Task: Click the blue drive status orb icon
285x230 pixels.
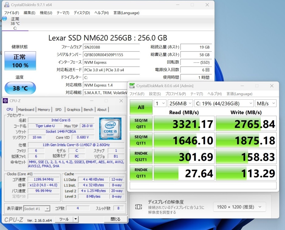Action: click(x=5, y=19)
